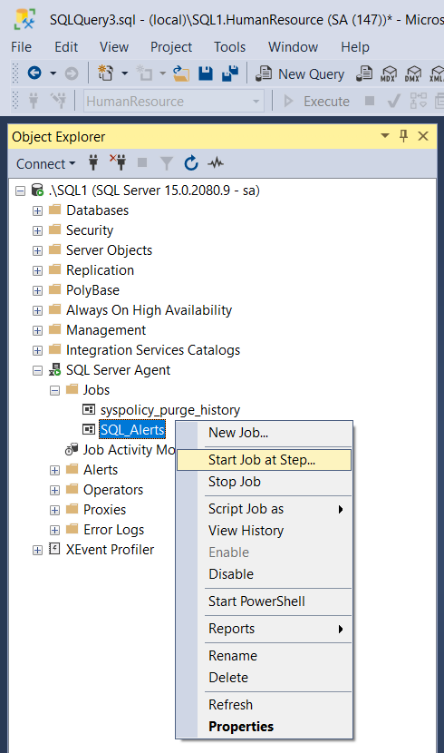Pin the Object Explorer panel
This screenshot has width=444, height=753.
404,136
